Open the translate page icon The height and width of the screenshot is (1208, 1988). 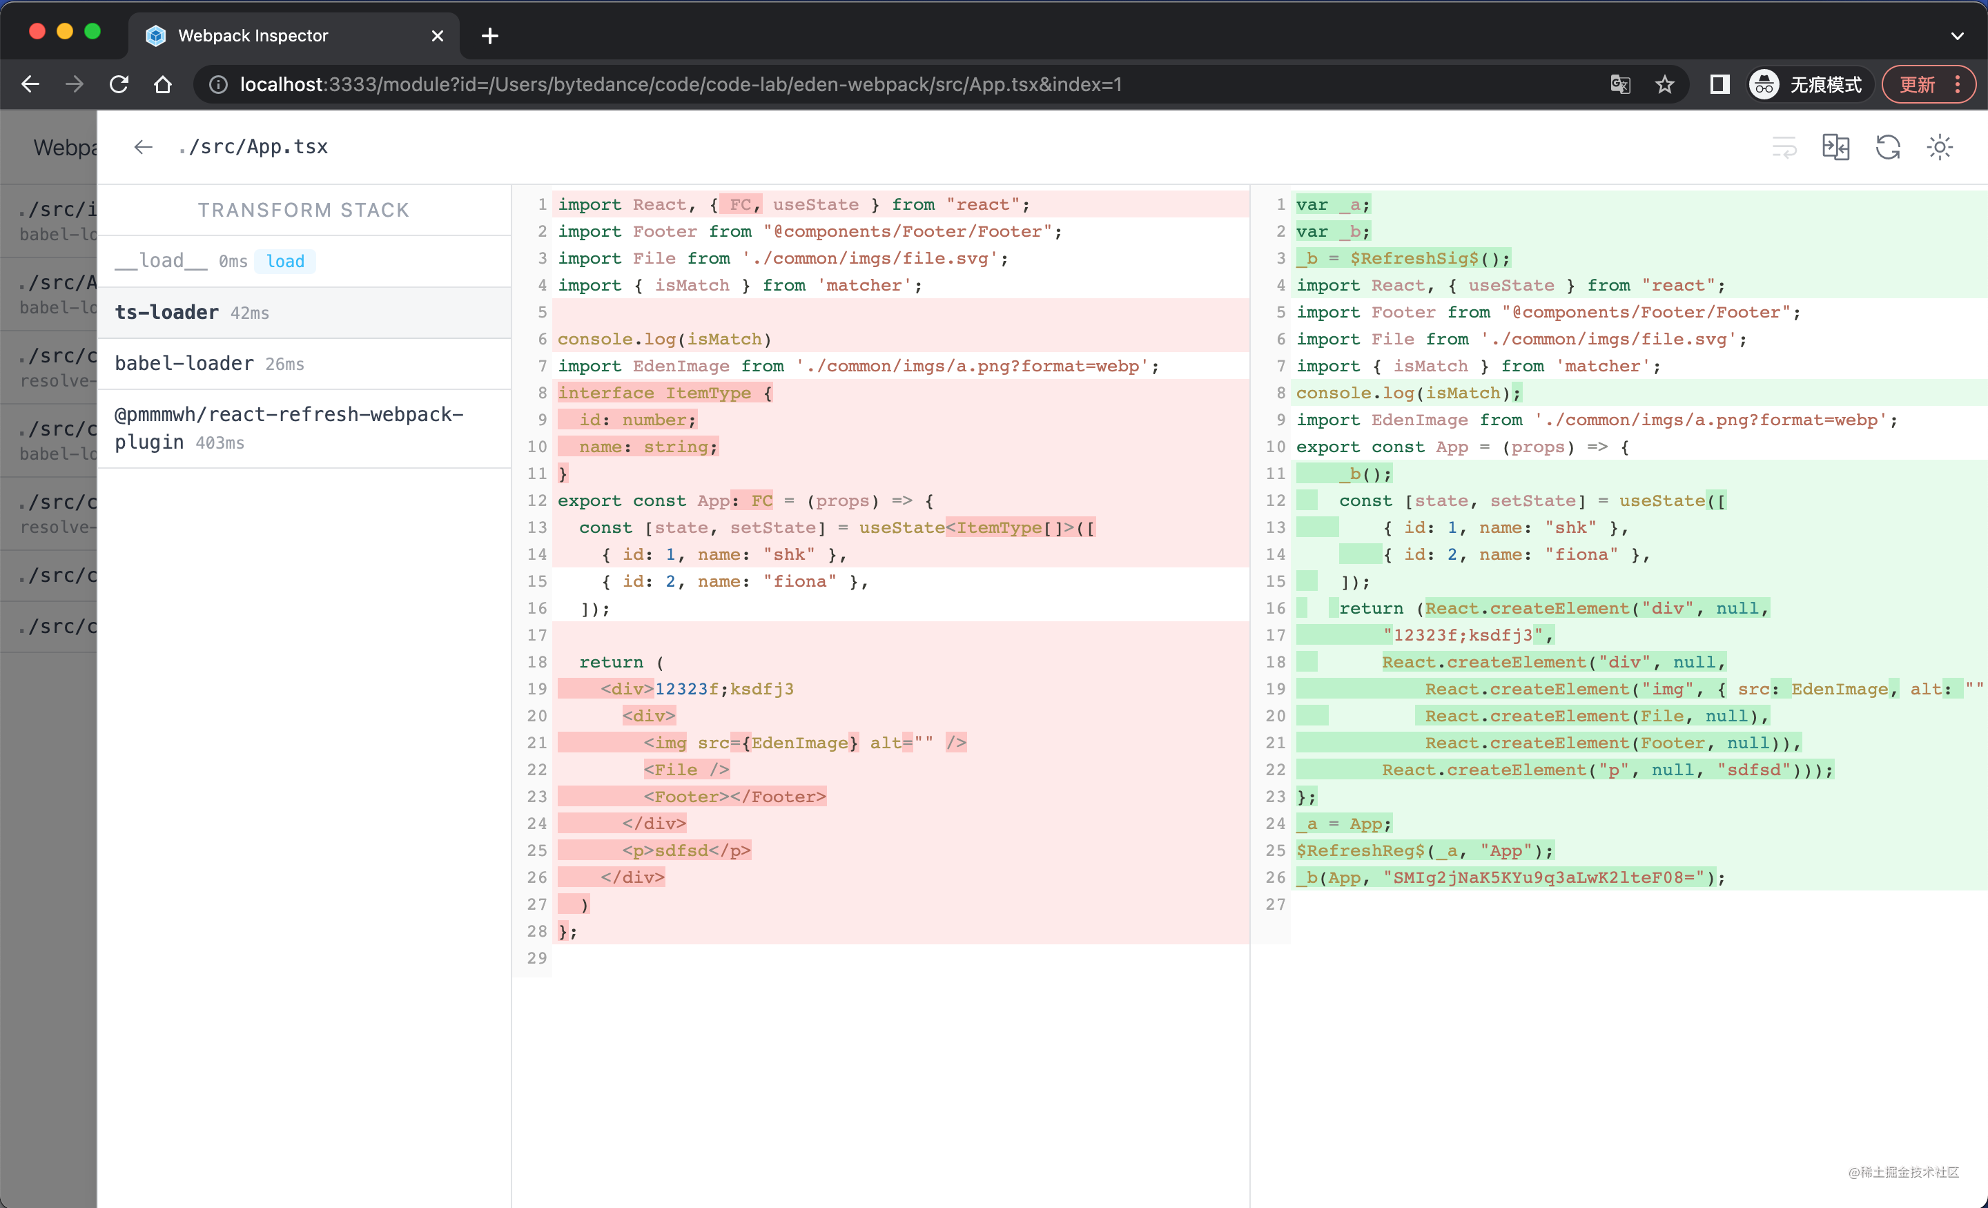(x=1620, y=84)
